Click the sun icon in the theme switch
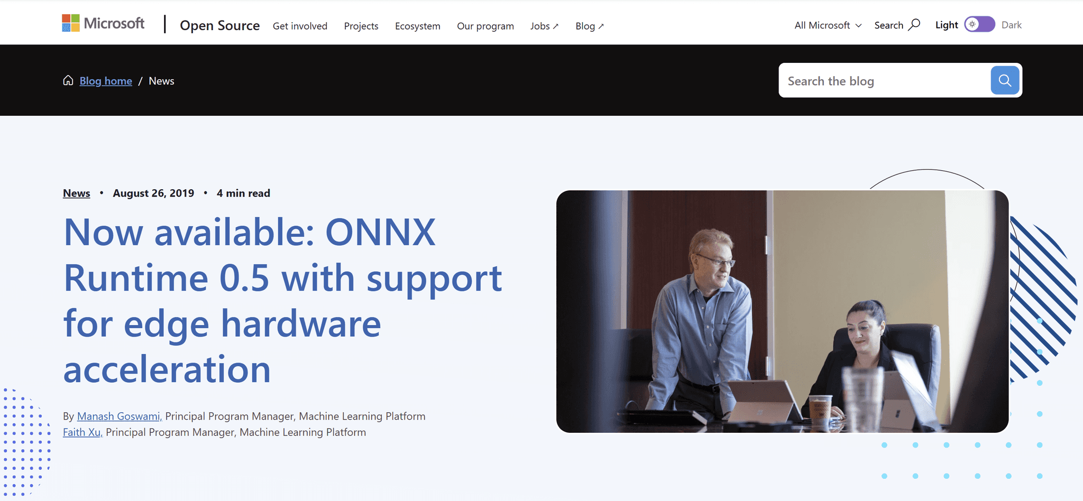Image resolution: width=1083 pixels, height=501 pixels. pos(972,24)
